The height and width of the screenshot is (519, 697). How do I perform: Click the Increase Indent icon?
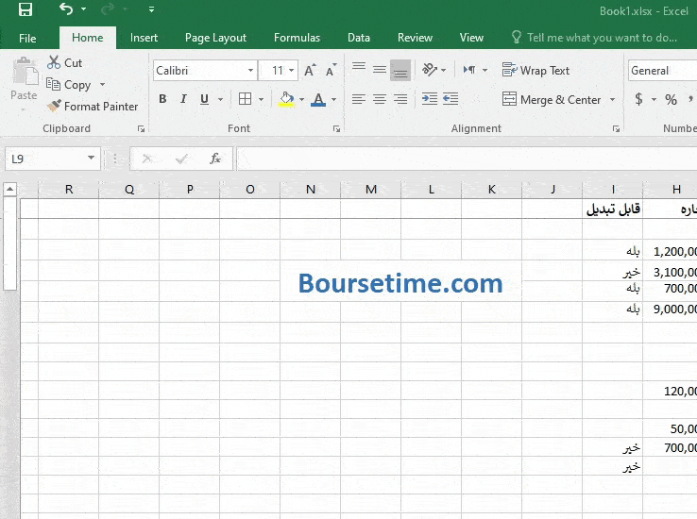click(x=430, y=99)
